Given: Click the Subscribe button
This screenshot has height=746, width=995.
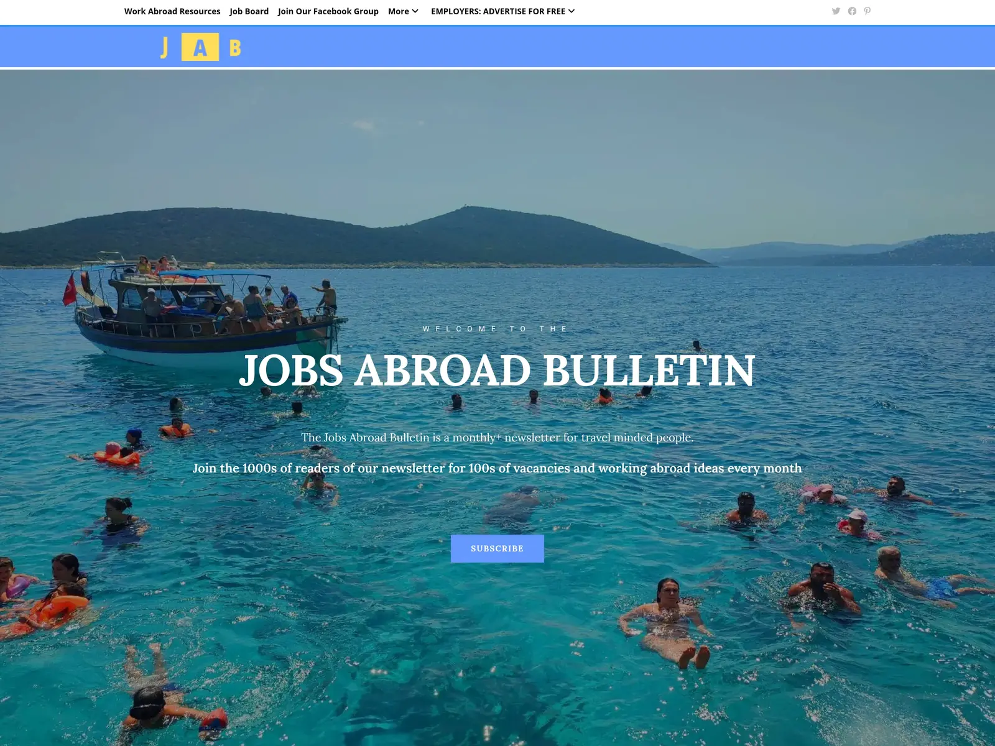Looking at the screenshot, I should [497, 548].
